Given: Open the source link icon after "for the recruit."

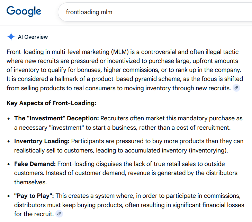Looking at the screenshot, I should tap(59, 214).
